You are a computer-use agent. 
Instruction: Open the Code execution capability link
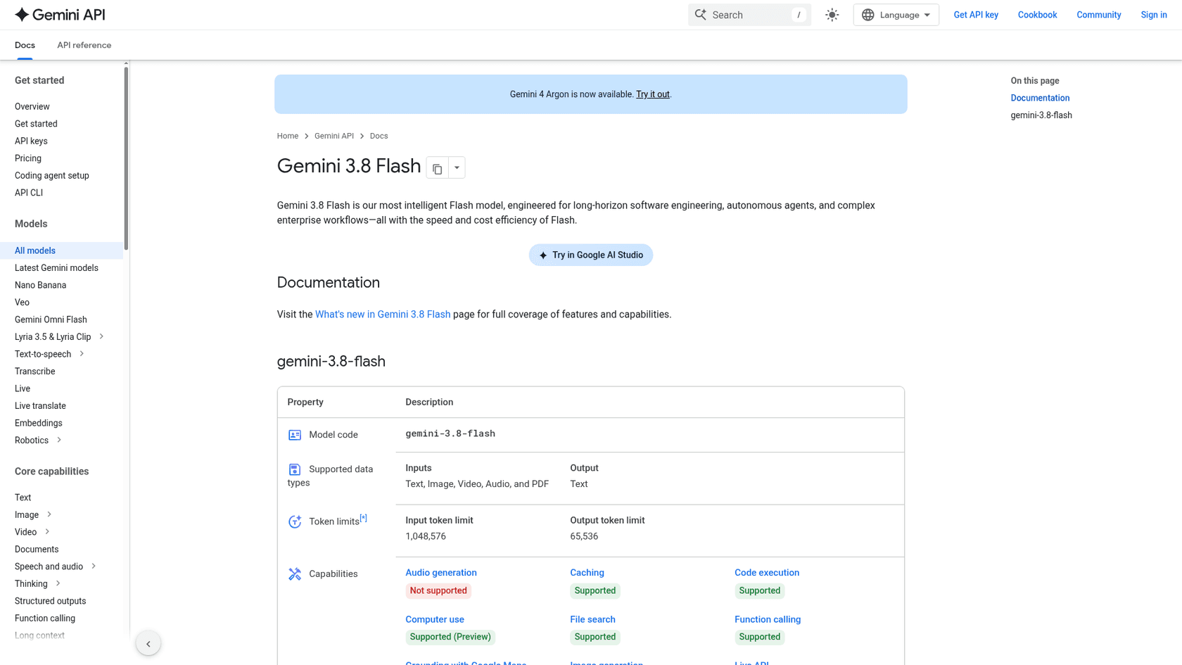[x=767, y=573]
